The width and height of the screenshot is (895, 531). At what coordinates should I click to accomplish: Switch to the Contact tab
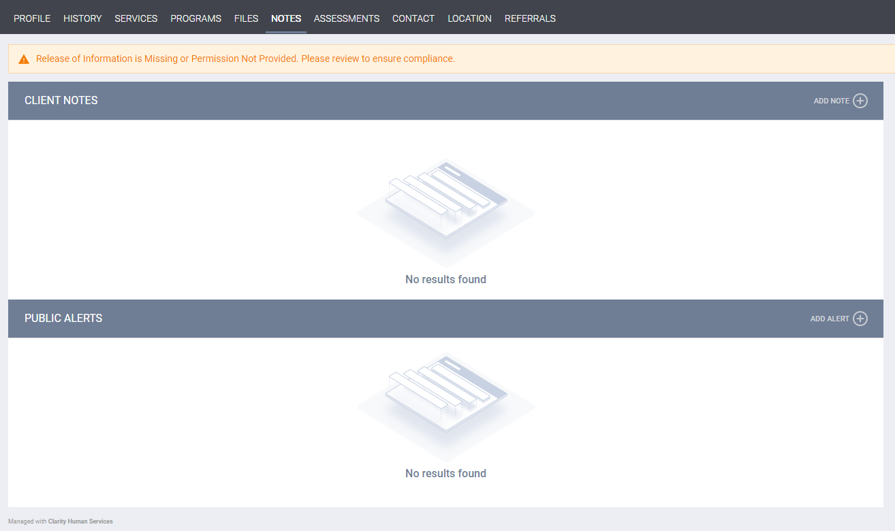point(413,18)
